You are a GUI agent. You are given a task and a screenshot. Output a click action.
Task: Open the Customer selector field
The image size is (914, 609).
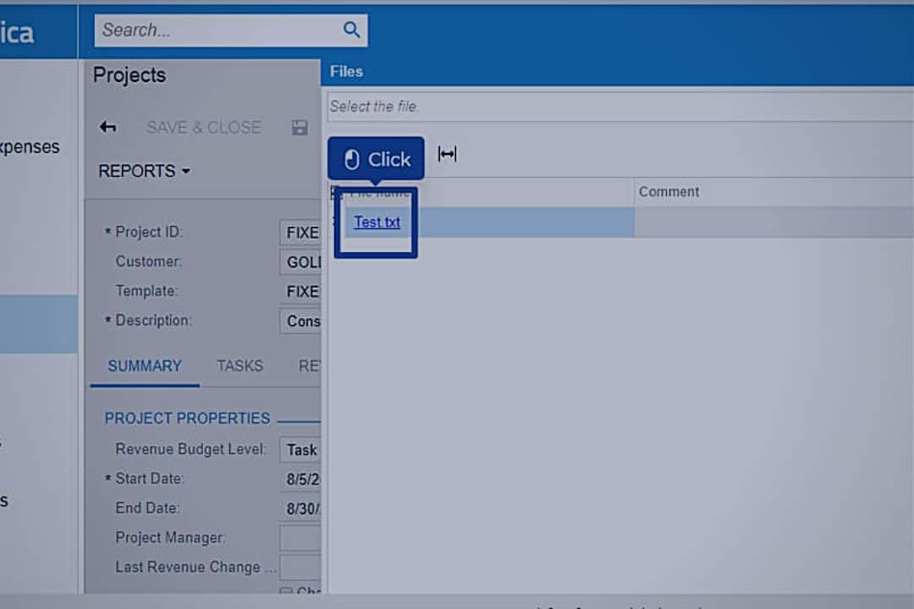pyautogui.click(x=301, y=262)
